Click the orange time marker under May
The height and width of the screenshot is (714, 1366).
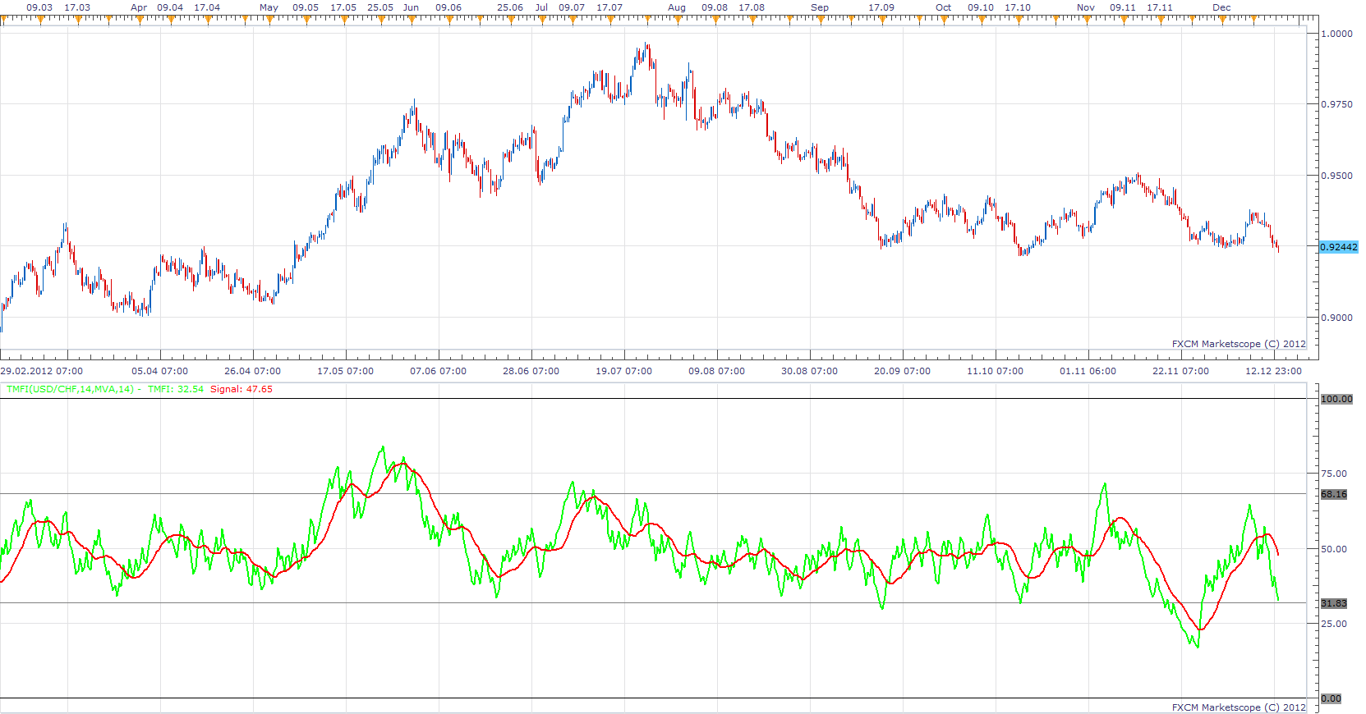[269, 19]
